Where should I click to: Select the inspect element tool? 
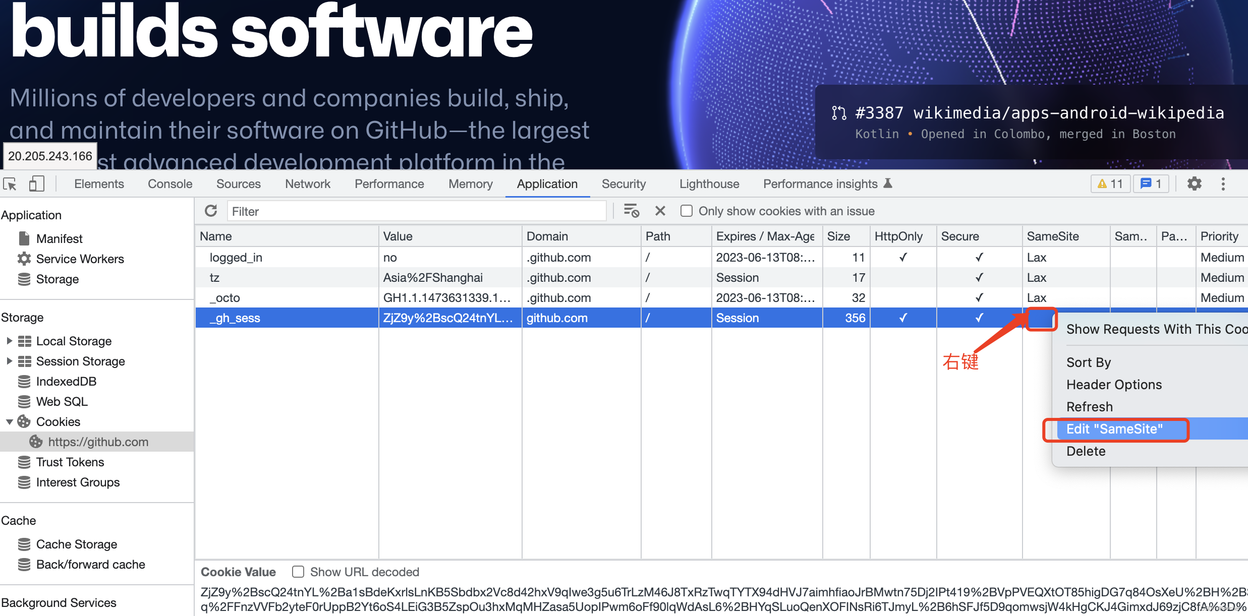click(x=10, y=183)
